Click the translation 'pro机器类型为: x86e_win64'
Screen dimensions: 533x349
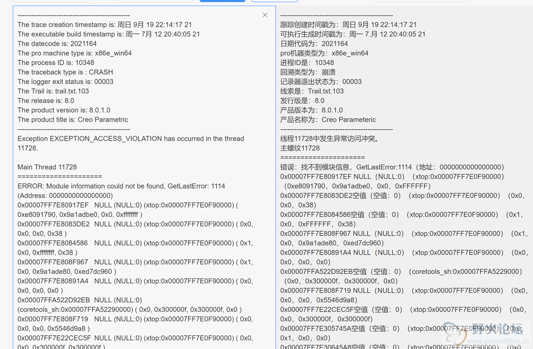point(324,53)
